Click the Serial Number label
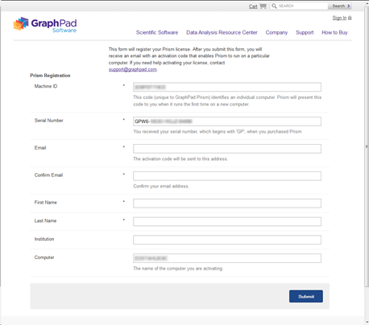The image size is (369, 325). point(49,121)
